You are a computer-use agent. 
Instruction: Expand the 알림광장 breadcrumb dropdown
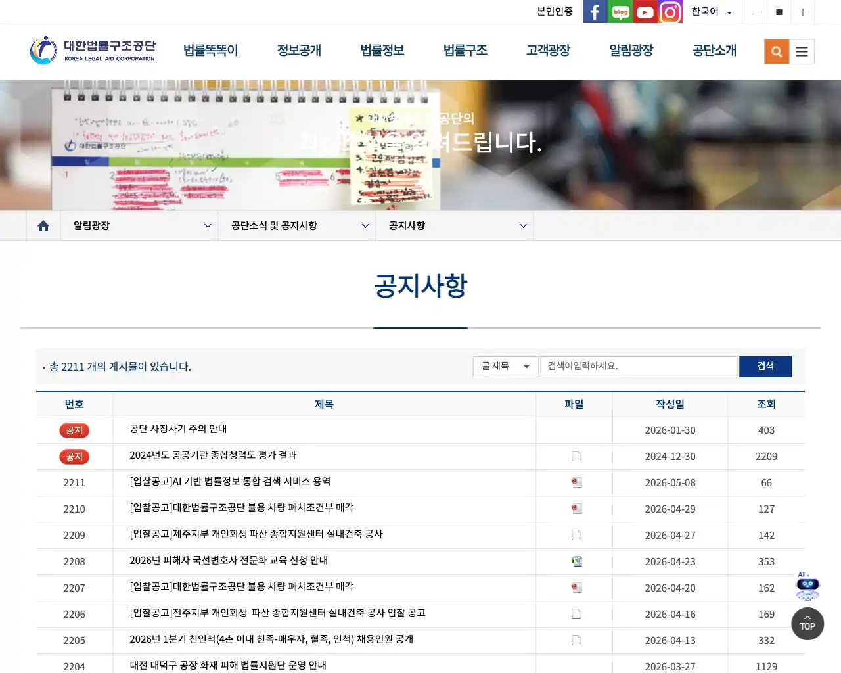(x=139, y=225)
